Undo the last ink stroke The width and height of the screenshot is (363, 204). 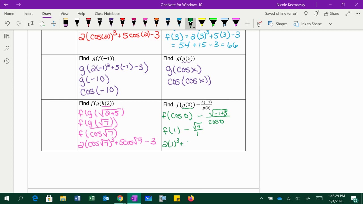coord(7,24)
